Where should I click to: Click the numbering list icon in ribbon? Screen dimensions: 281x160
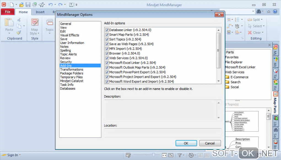click(x=237, y=20)
